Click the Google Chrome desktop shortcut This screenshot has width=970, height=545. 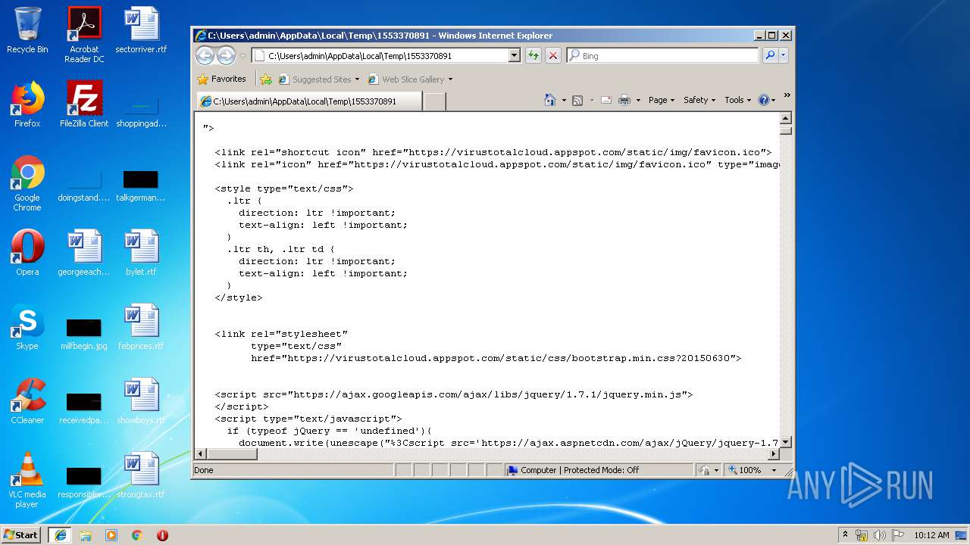pos(27,183)
